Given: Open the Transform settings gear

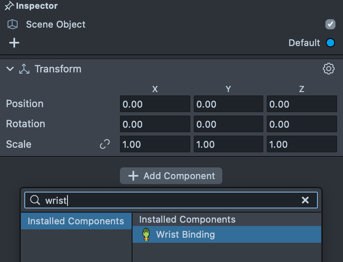Looking at the screenshot, I should pos(329,69).
